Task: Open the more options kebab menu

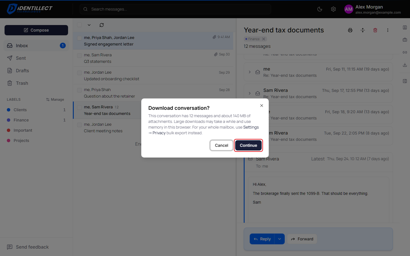Action: [388, 30]
